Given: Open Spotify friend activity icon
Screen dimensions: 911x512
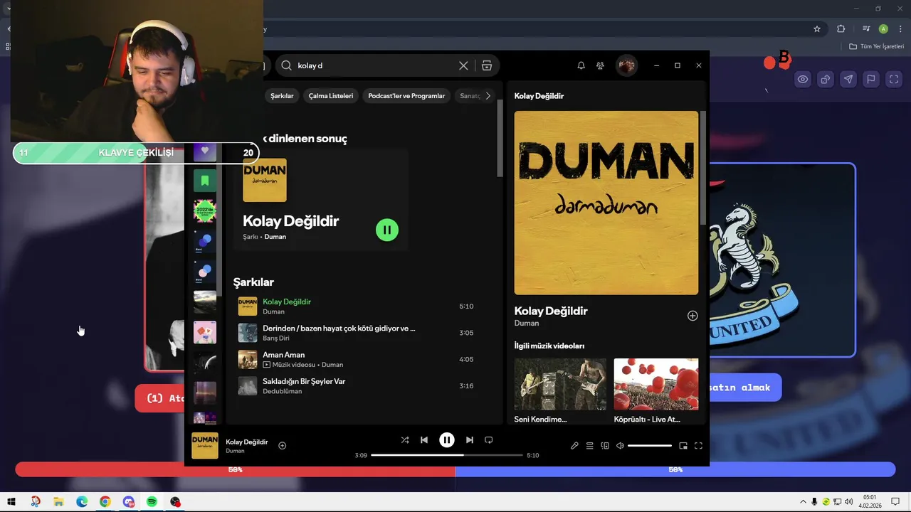Looking at the screenshot, I should coord(600,65).
